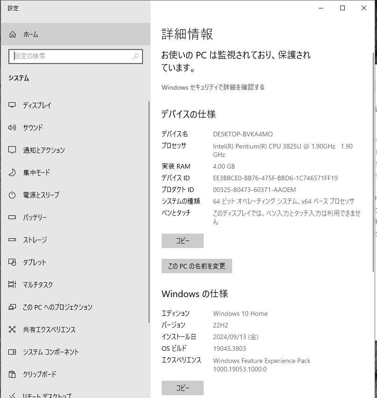This screenshot has width=377, height=398.
Task: Click install date 2024/09/13 (金)
Action: pyautogui.click(x=235, y=337)
